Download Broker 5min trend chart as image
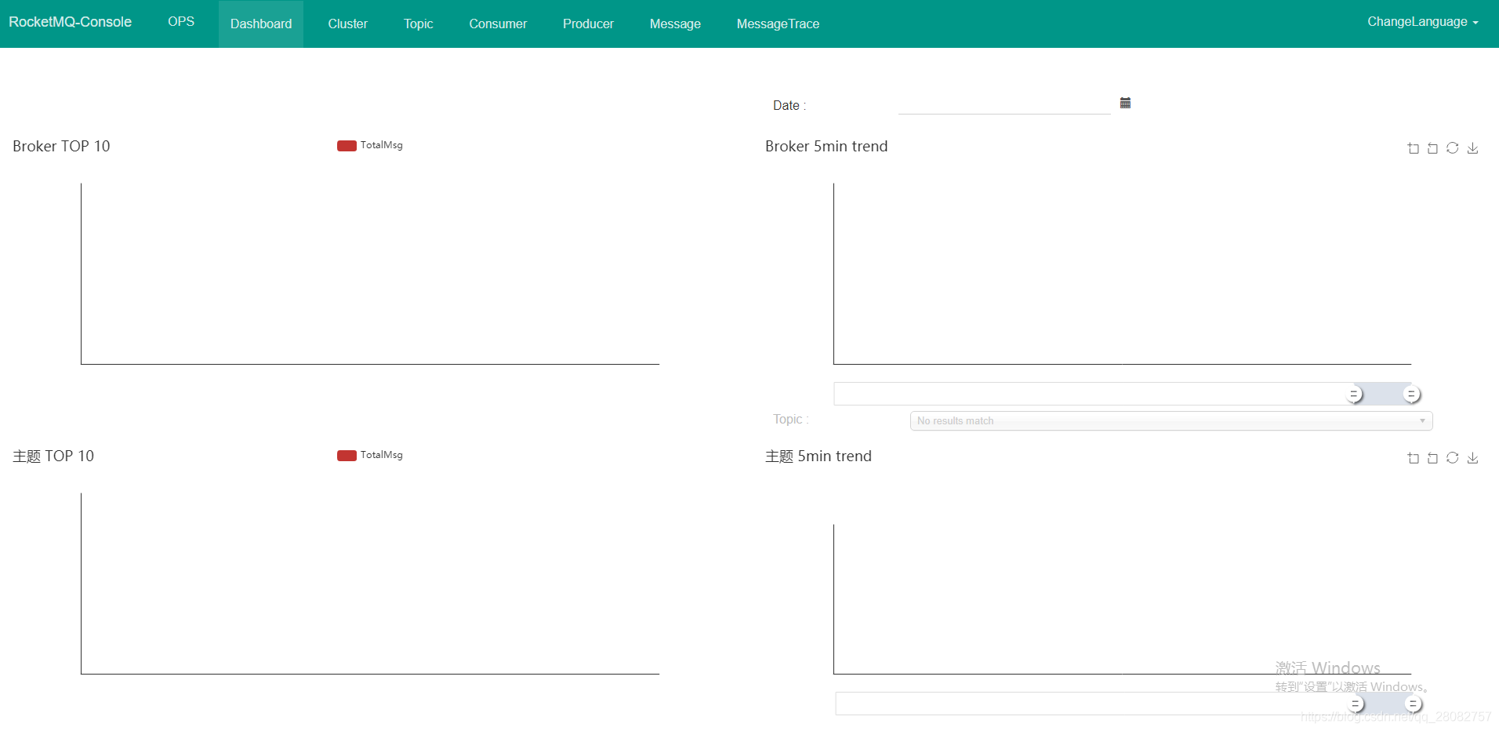Viewport: 1499px width, 731px height. coord(1473,148)
